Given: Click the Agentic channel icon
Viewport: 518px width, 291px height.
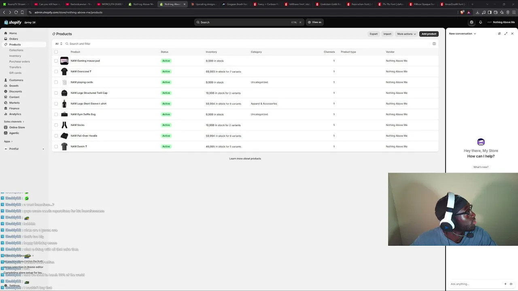Looking at the screenshot, I should 6,133.
